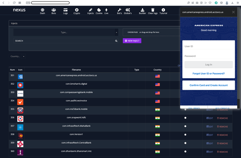Click REMOVE for com.infrasofttech.CentralBank
The width and height of the screenshot is (241, 158).
pos(222,143)
